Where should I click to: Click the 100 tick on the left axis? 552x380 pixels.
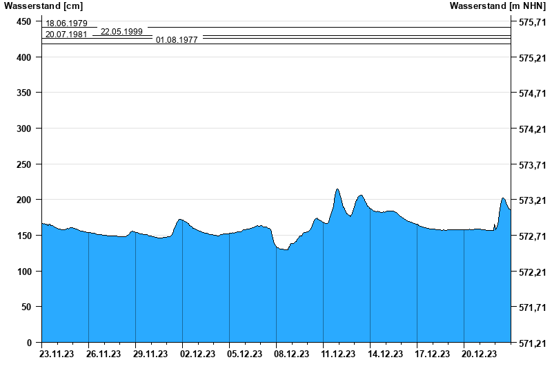23,271
